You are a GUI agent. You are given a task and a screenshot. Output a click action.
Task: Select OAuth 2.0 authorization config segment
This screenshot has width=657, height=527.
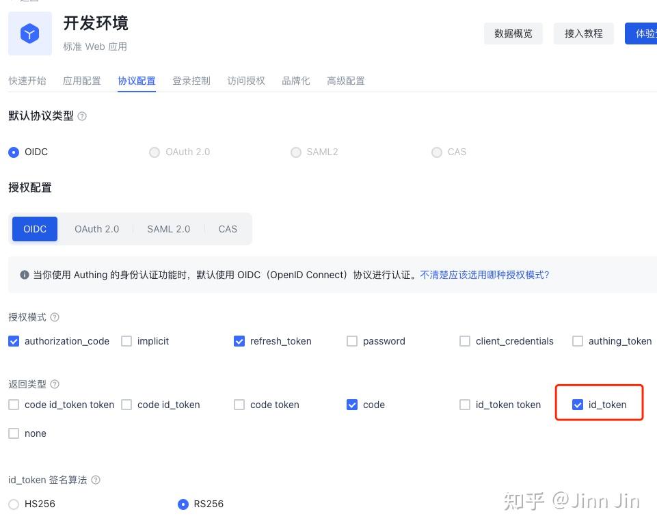[97, 229]
